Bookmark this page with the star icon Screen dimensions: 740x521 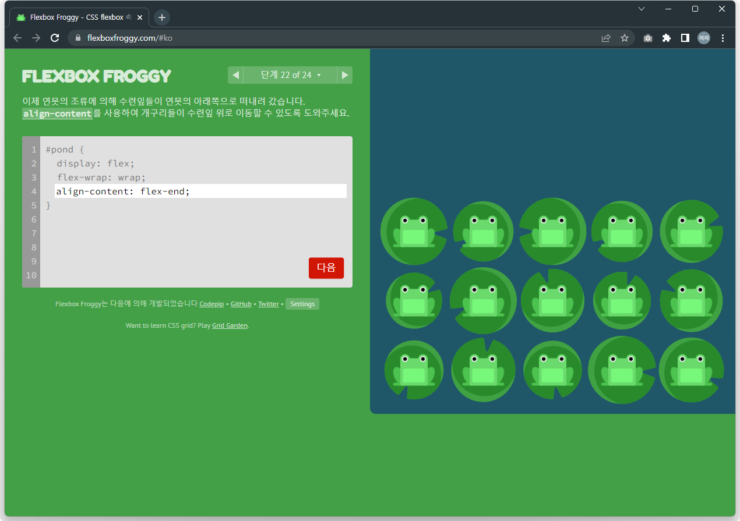625,38
